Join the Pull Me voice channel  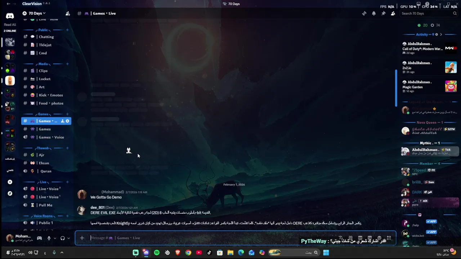coord(46,205)
